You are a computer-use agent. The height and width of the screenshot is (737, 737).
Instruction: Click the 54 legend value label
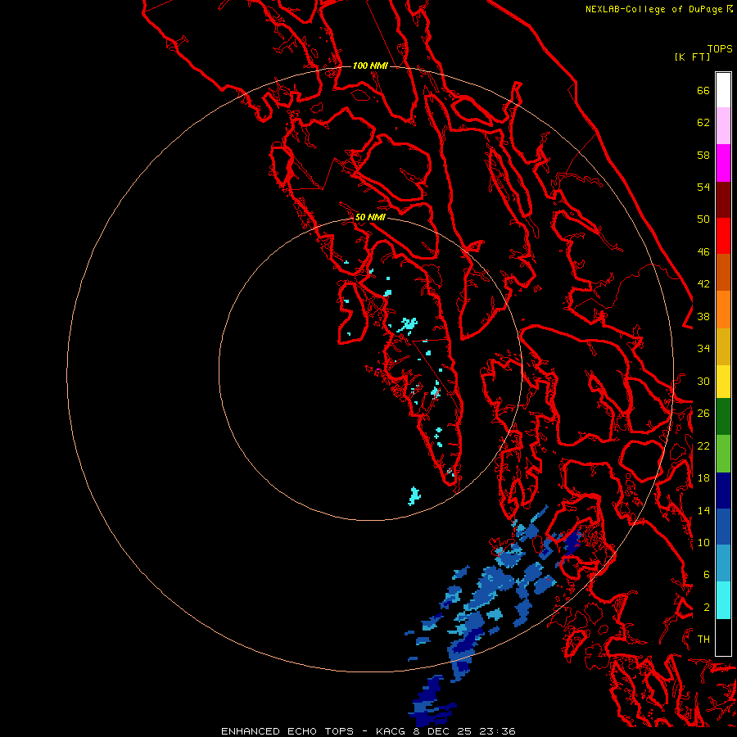point(703,187)
